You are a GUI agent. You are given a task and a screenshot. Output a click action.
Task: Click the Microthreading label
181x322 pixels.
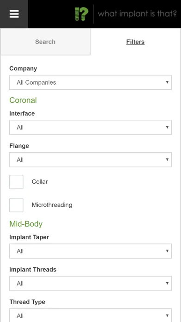(52, 205)
